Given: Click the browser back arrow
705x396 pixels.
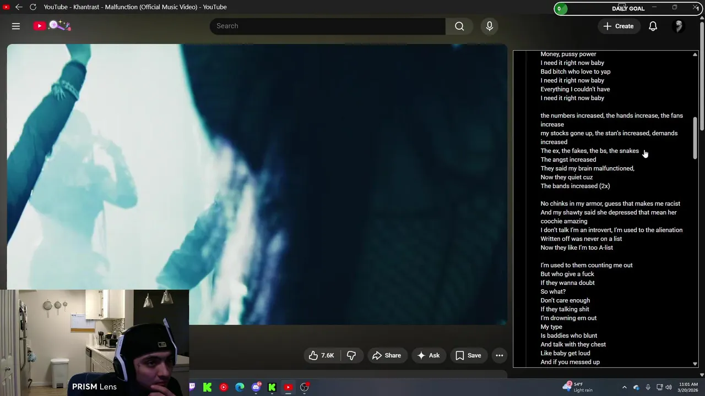Looking at the screenshot, I should tap(19, 7).
